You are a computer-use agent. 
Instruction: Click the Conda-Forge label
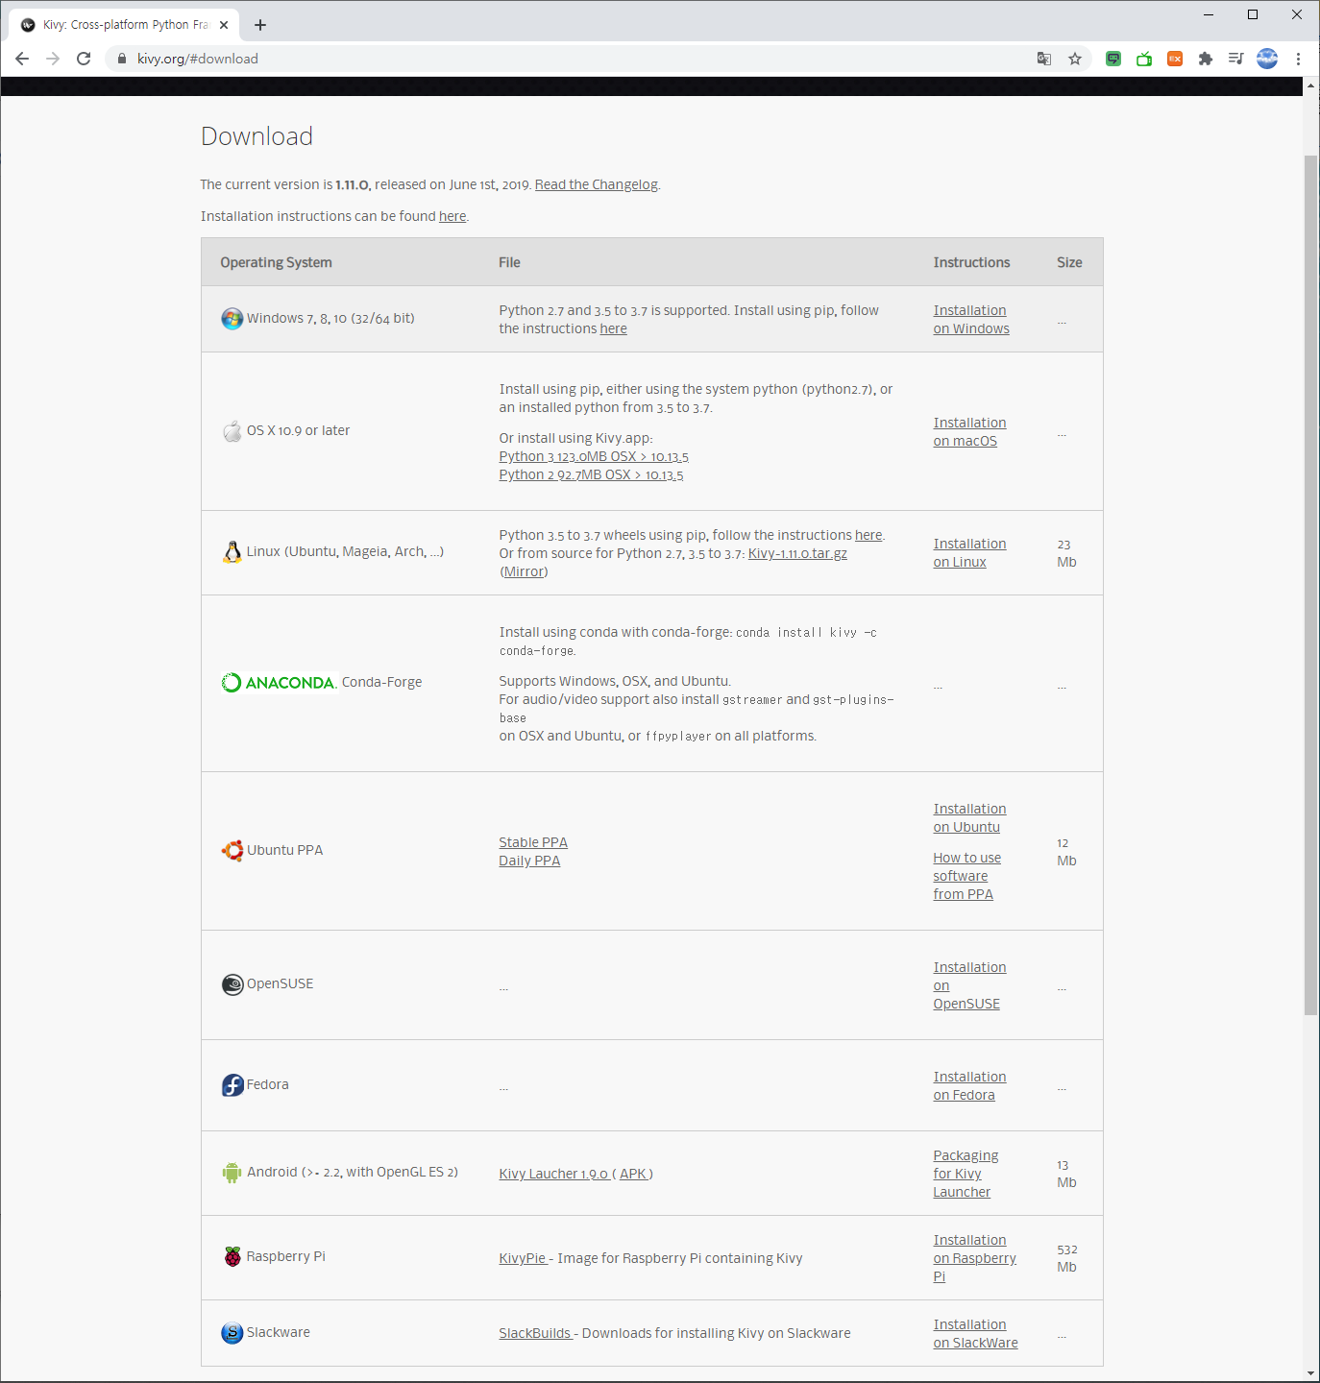[381, 683]
